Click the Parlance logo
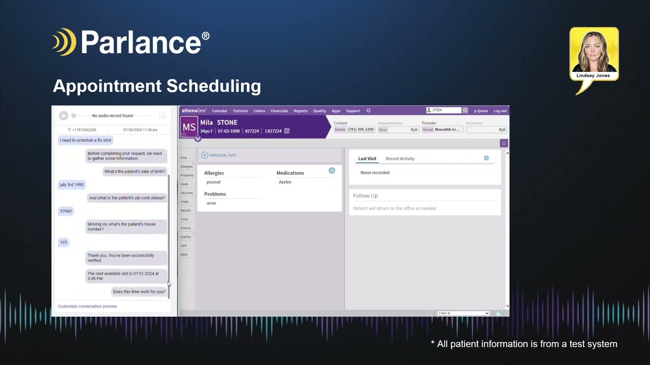The image size is (650, 365). (131, 42)
